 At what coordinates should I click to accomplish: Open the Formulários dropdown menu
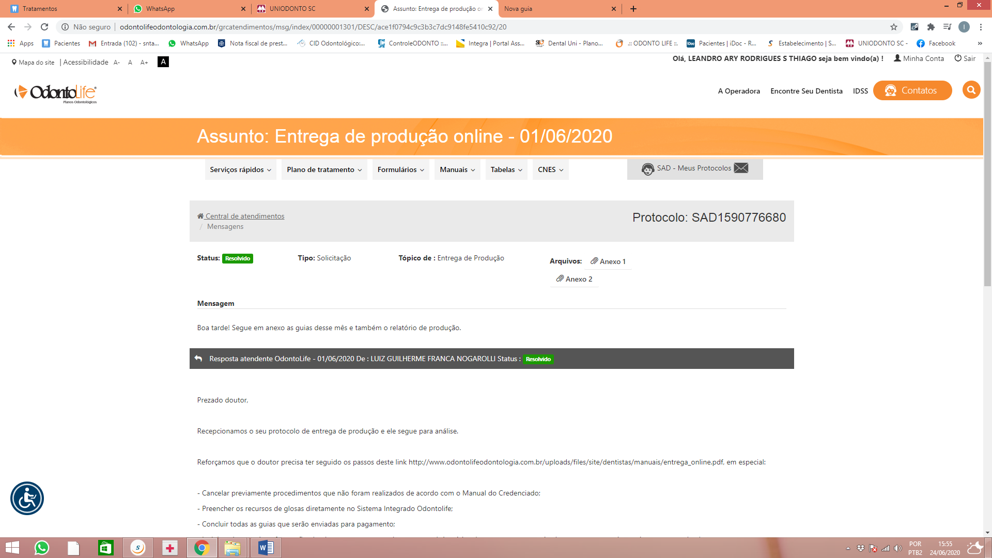(400, 169)
